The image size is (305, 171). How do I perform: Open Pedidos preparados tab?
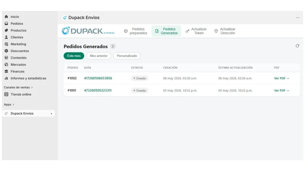pos(136,31)
